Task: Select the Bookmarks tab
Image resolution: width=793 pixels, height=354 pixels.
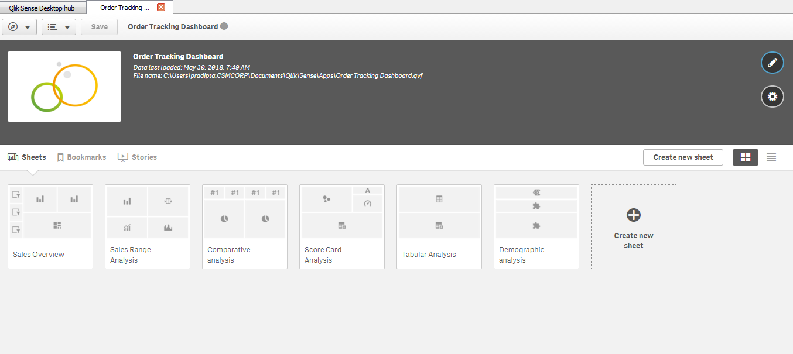Action: (x=81, y=157)
